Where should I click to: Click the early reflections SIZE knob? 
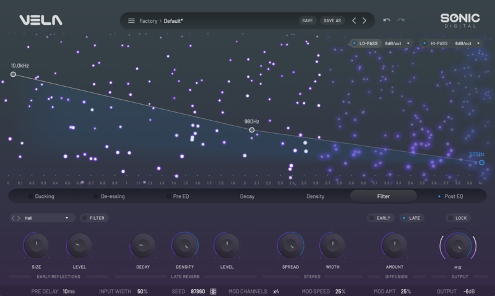pos(37,245)
